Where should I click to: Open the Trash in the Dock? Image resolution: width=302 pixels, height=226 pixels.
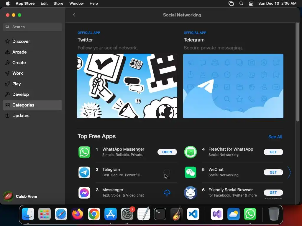point(274,214)
